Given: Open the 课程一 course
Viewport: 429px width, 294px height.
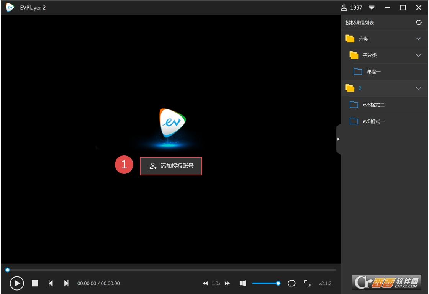Looking at the screenshot, I should pos(373,72).
